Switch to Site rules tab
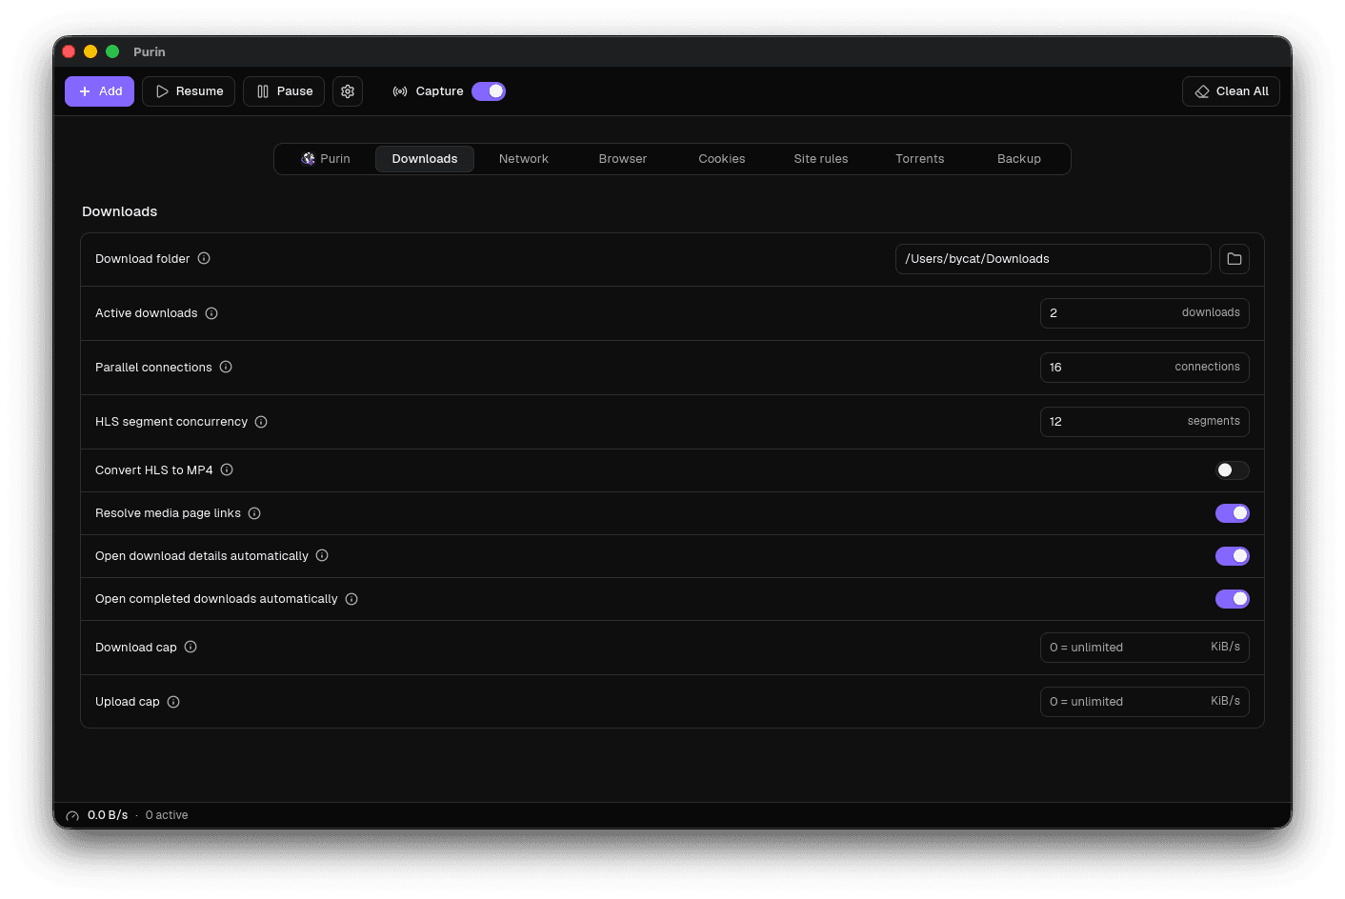1345x899 pixels. (x=821, y=159)
